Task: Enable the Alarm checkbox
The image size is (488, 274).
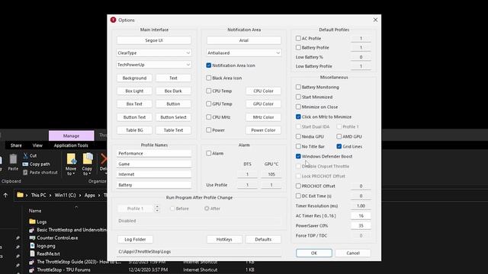Action: point(208,154)
